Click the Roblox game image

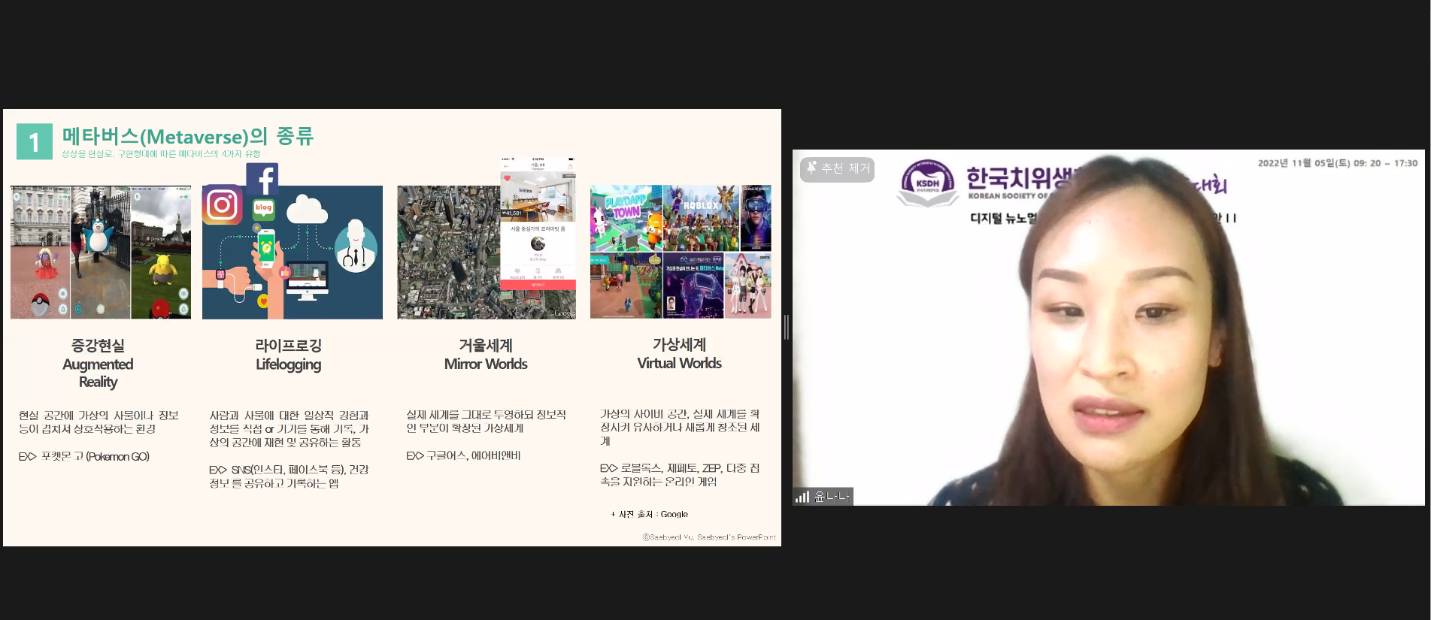click(x=701, y=218)
